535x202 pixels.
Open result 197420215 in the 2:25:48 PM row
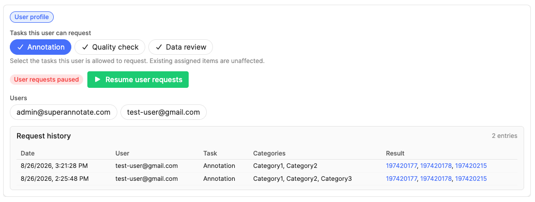pos(471,178)
